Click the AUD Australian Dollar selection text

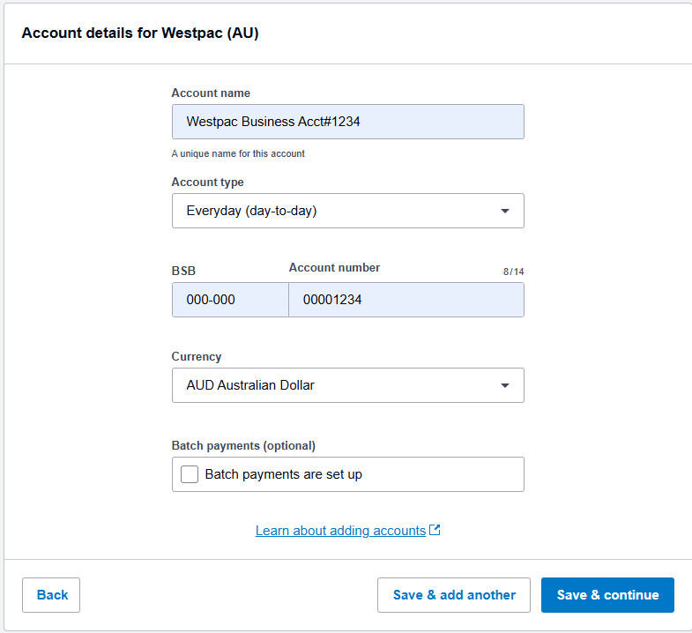(x=250, y=385)
